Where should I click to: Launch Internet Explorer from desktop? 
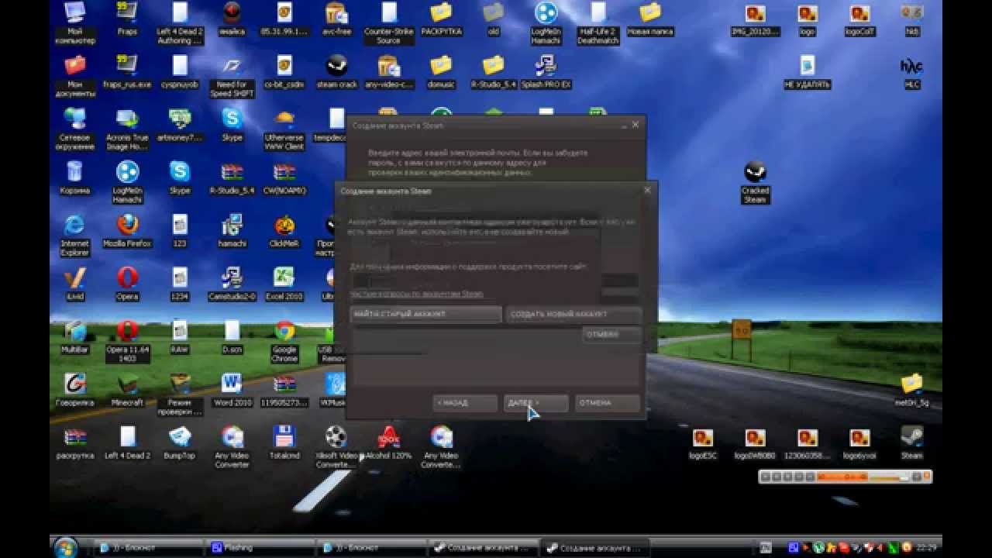(74, 235)
